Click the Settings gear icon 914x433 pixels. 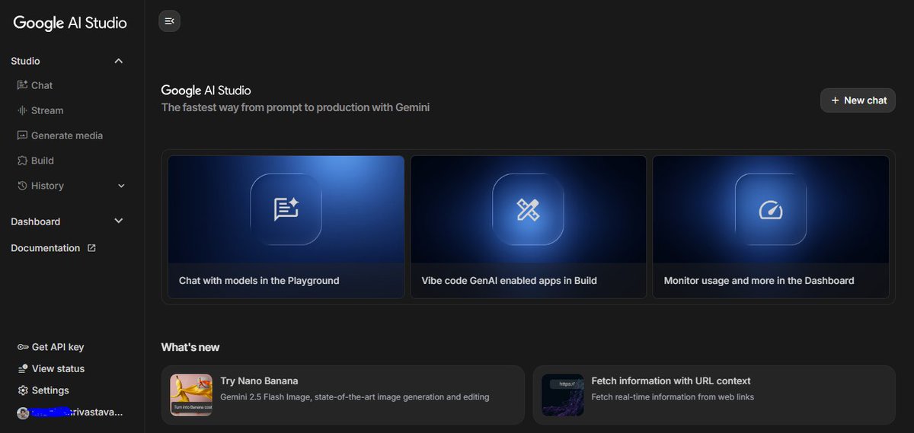[x=23, y=390]
